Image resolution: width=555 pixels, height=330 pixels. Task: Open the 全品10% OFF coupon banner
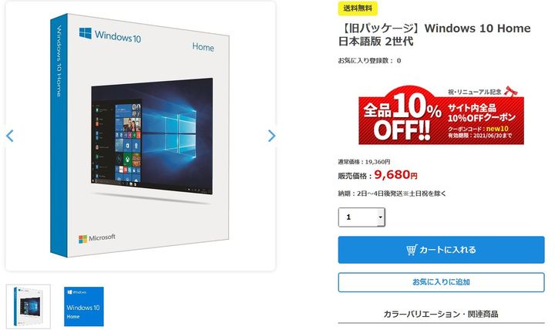(x=441, y=116)
